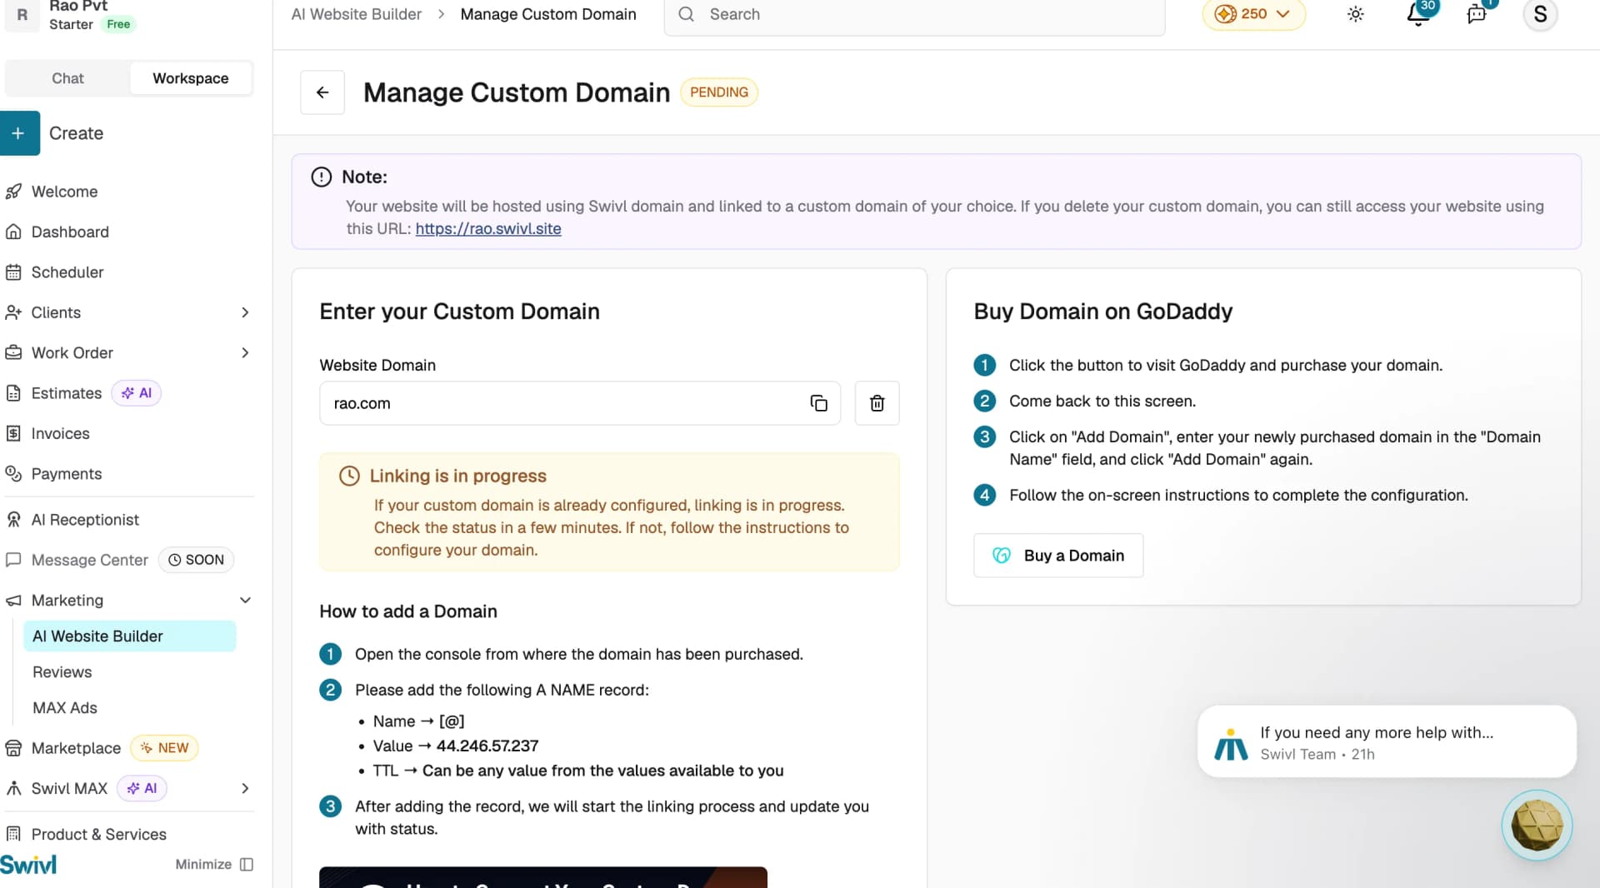Click the Buy a Domain button
The image size is (1600, 888).
coord(1058,556)
